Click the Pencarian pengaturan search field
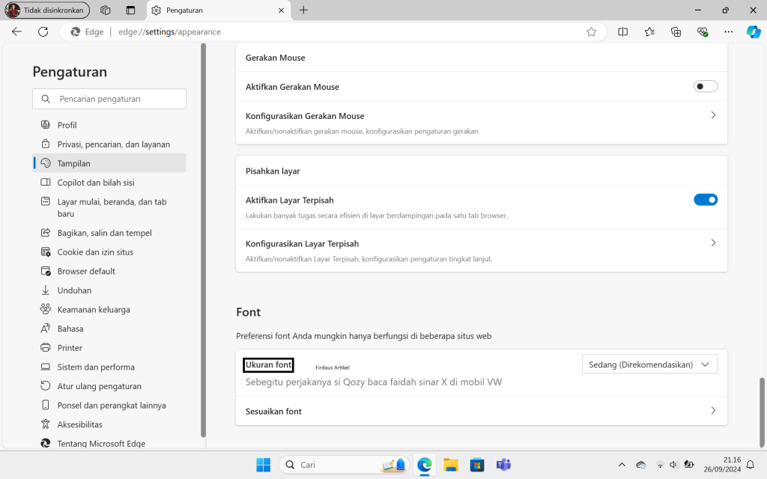 click(x=109, y=98)
